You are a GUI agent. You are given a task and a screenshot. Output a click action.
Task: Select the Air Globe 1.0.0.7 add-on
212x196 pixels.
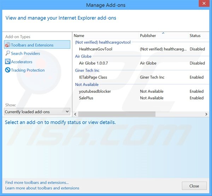tap(93, 63)
